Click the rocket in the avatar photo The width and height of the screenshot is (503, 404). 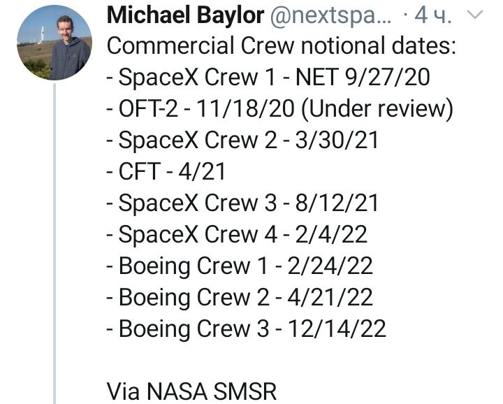(x=42, y=35)
